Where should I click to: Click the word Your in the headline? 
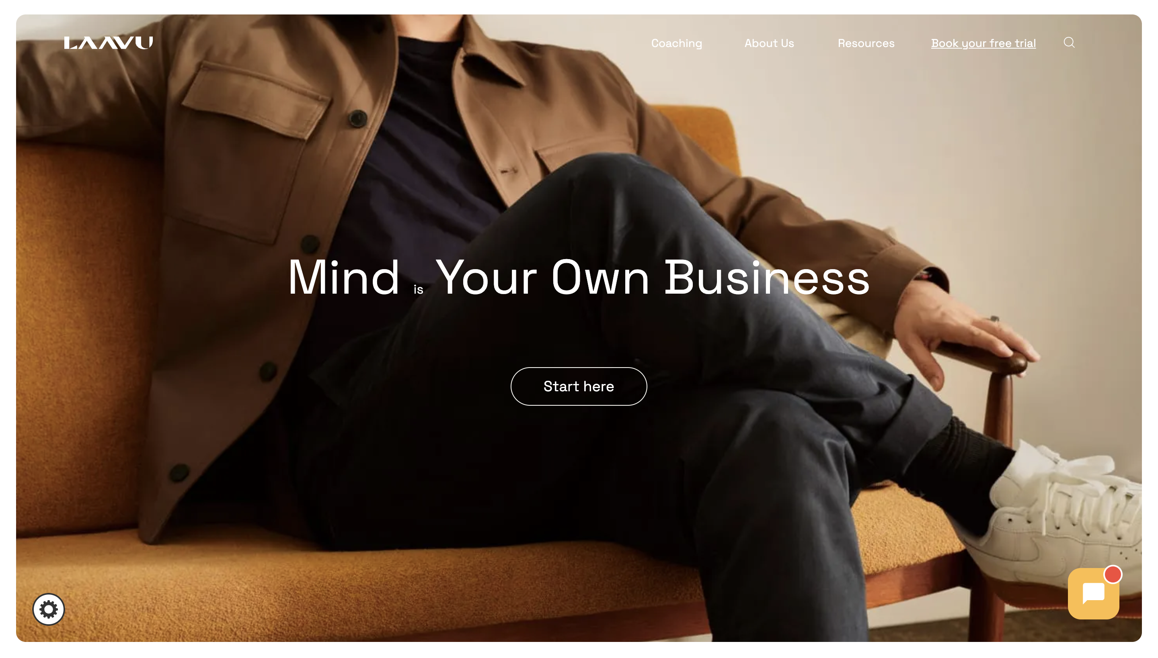[487, 278]
